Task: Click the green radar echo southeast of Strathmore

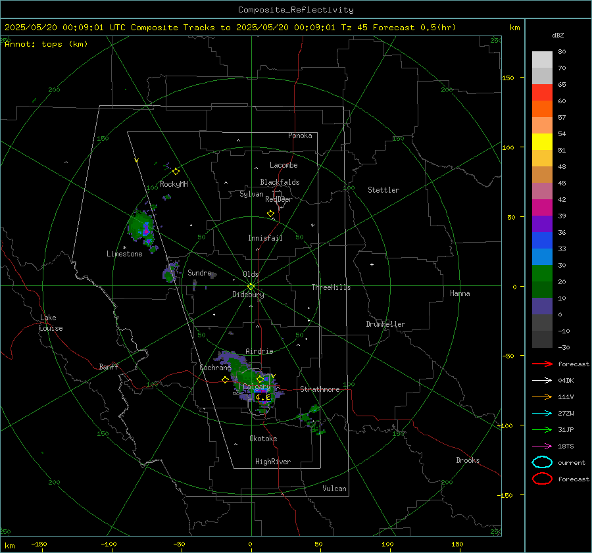Action: [x=312, y=418]
